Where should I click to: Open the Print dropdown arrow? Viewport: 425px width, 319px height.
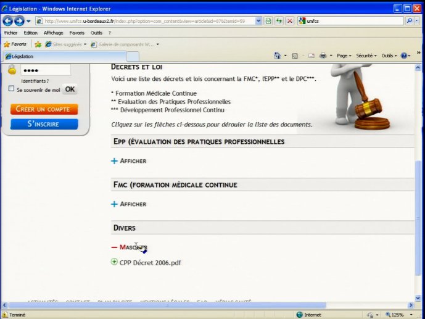[331, 56]
